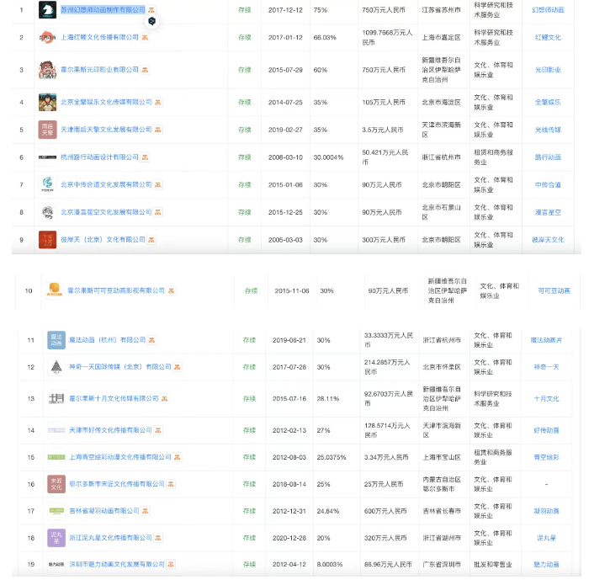Click the red square logo in row 9
Viewport: 610px width, 580px height.
(x=47, y=240)
